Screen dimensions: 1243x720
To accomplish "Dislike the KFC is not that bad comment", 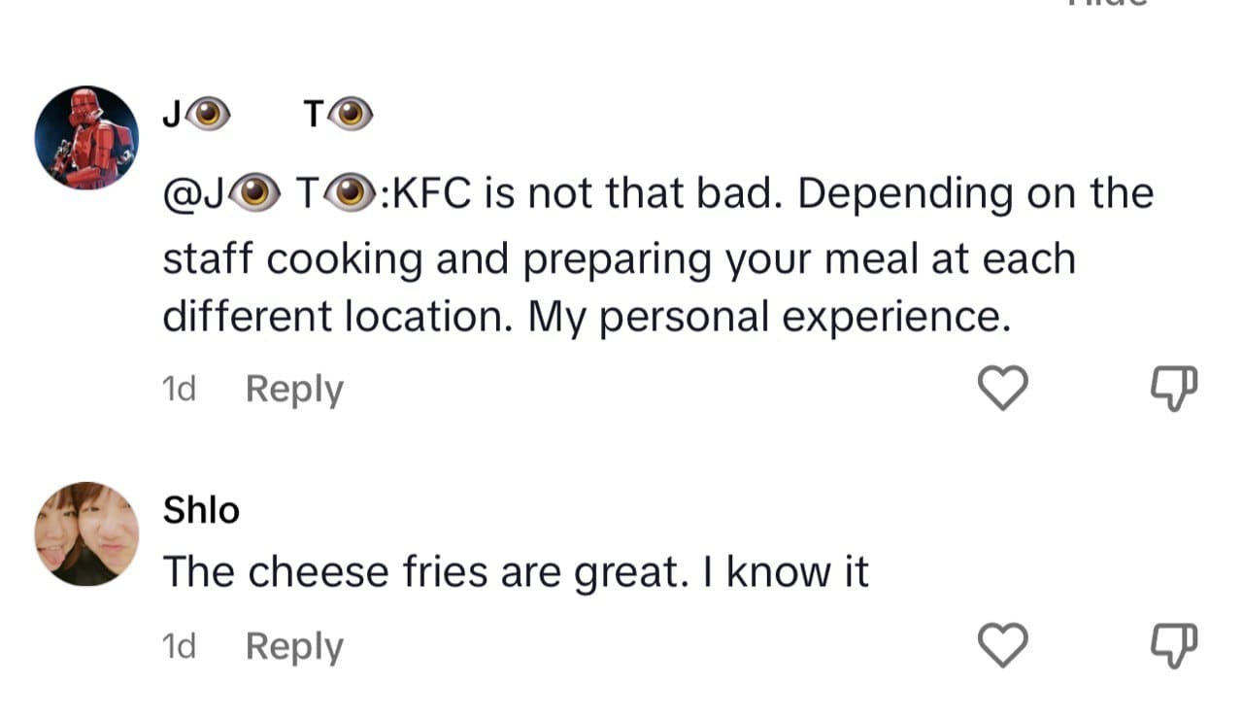I will 1175,389.
